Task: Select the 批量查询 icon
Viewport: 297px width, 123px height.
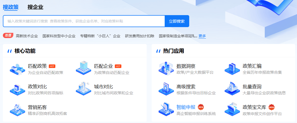Action: (x=232, y=89)
